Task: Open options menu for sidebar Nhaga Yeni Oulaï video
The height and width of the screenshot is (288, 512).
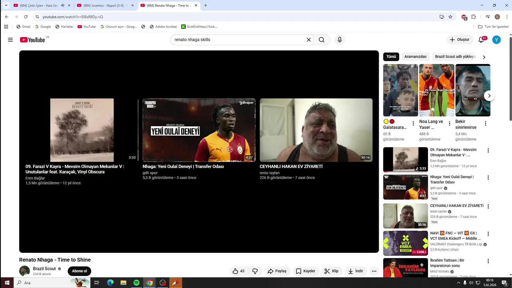Action: pos(488,178)
